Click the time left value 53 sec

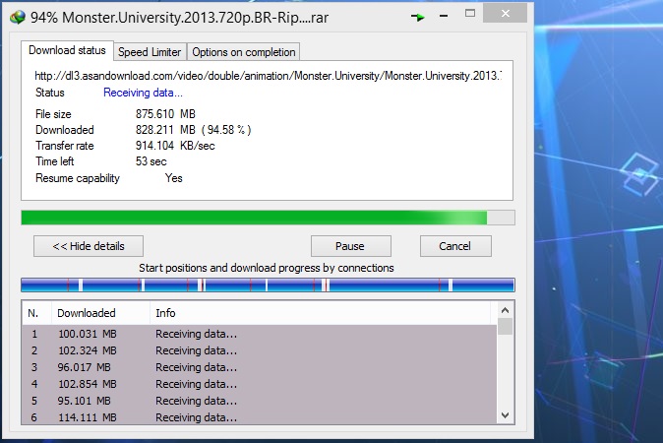coord(151,161)
